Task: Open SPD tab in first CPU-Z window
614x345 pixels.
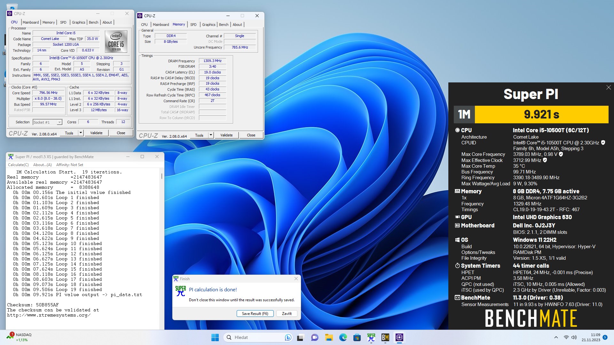Action: pos(63,22)
